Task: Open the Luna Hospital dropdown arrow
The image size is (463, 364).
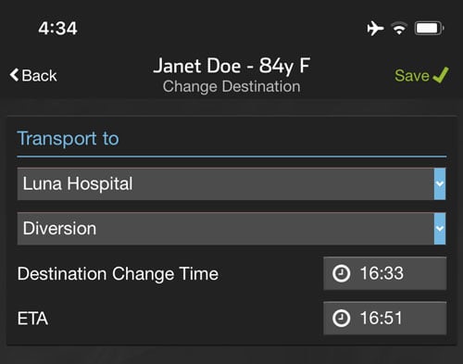Action: click(440, 184)
